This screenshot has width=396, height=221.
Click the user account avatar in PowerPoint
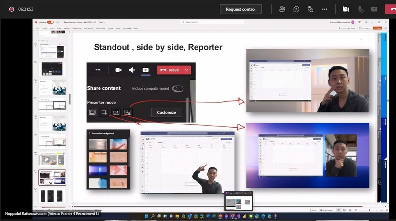click(353, 22)
